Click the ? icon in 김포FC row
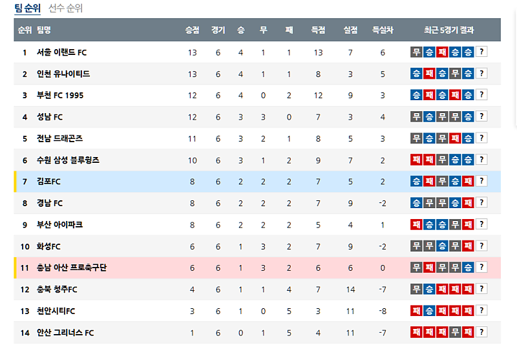The image size is (517, 347). click(x=481, y=182)
